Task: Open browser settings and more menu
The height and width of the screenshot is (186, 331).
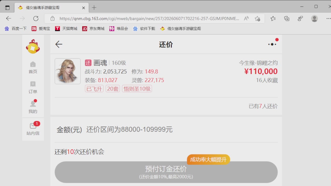Action: [328, 18]
